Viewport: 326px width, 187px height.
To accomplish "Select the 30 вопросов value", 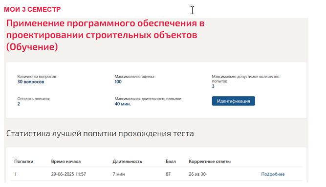I will pos(31,82).
